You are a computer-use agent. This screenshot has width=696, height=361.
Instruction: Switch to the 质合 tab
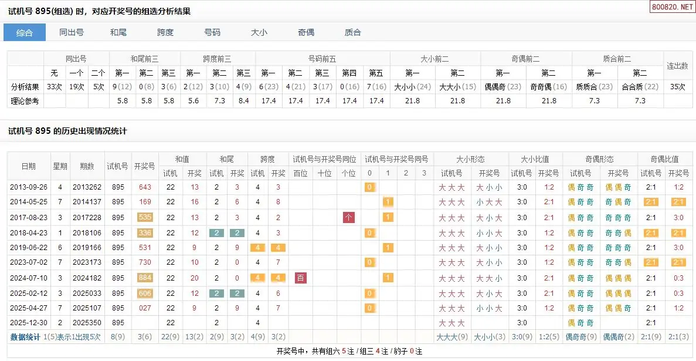pos(353,32)
